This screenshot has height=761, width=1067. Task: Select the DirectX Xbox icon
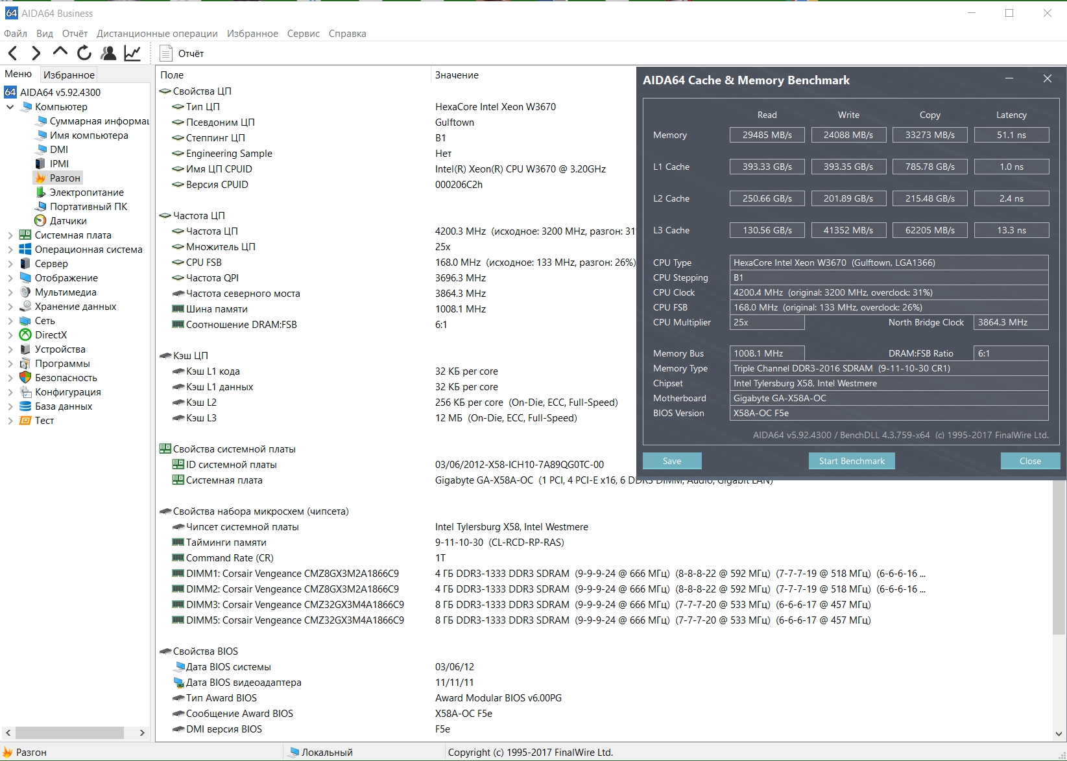(25, 335)
